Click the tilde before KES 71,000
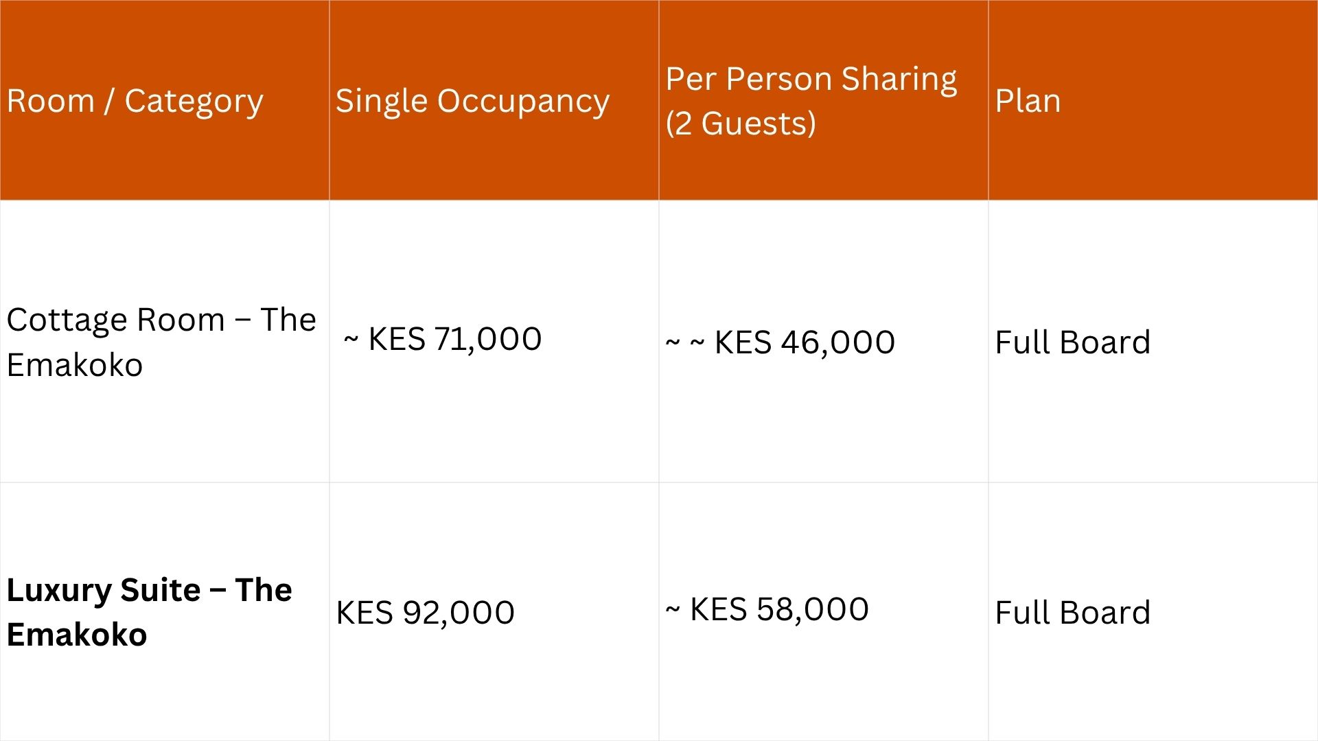 tap(351, 339)
